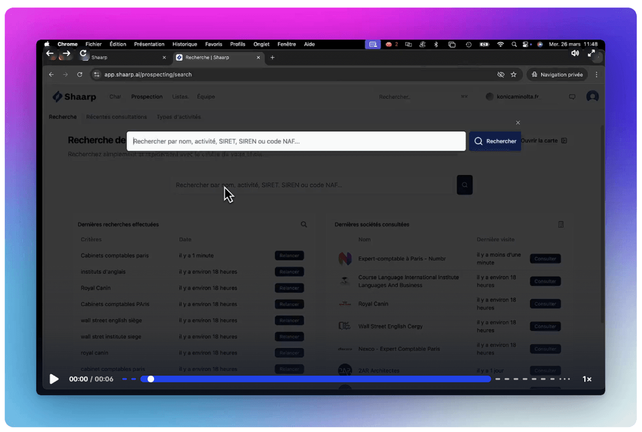Click the video progress bar handle
The width and height of the screenshot is (642, 432).
(x=151, y=379)
